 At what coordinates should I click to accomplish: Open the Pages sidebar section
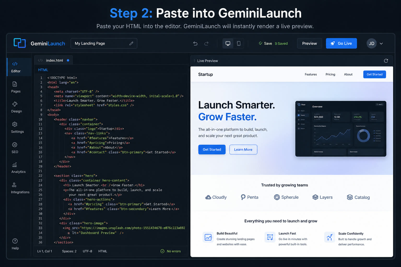point(16,87)
